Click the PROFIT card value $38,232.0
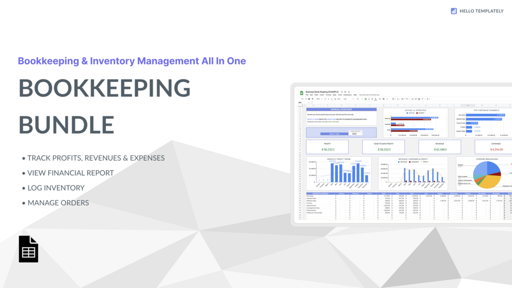 328,149
